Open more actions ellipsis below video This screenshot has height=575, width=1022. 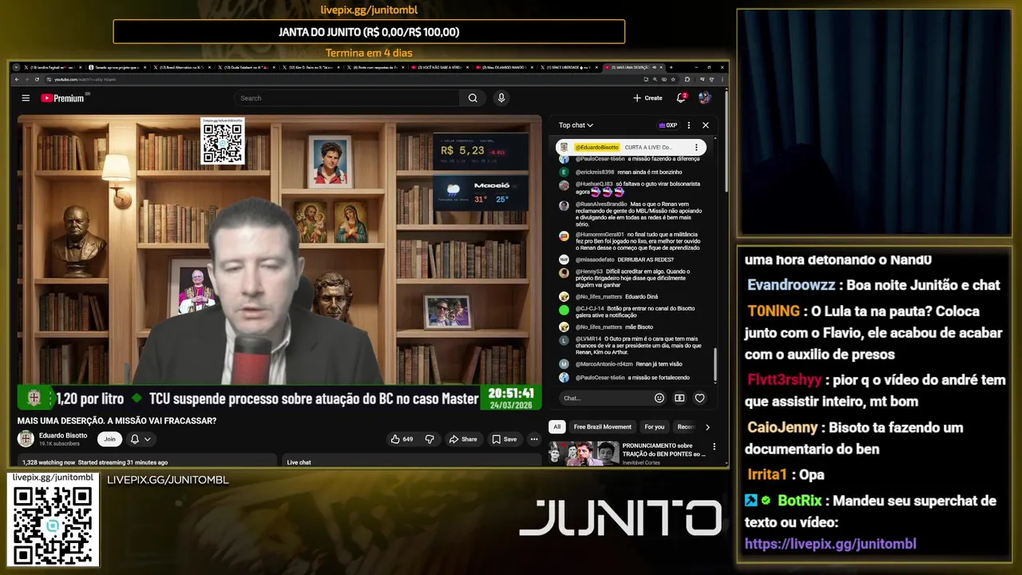tap(534, 438)
